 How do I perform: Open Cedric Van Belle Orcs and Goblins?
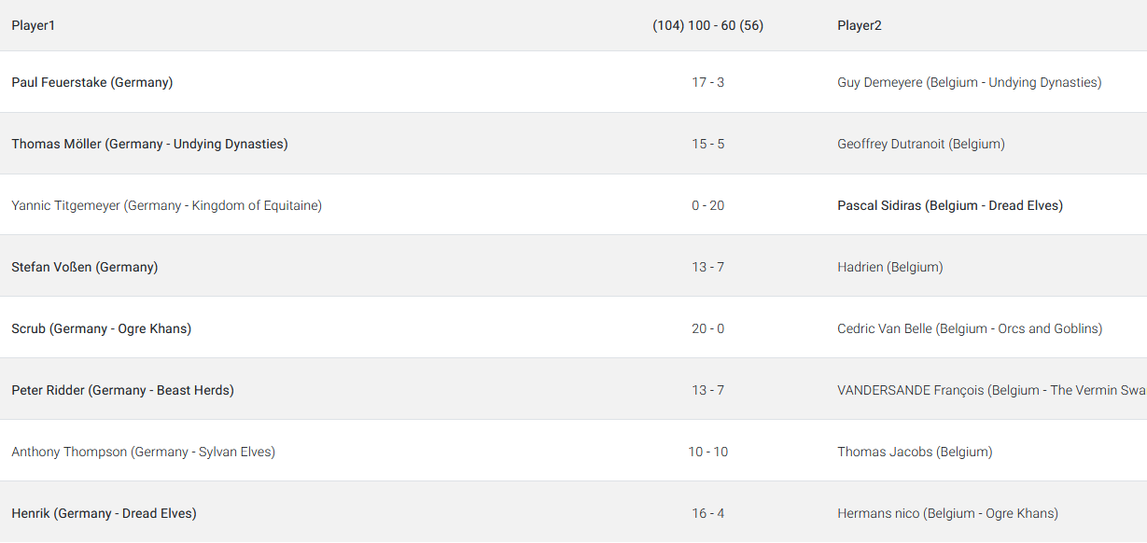[x=970, y=328]
